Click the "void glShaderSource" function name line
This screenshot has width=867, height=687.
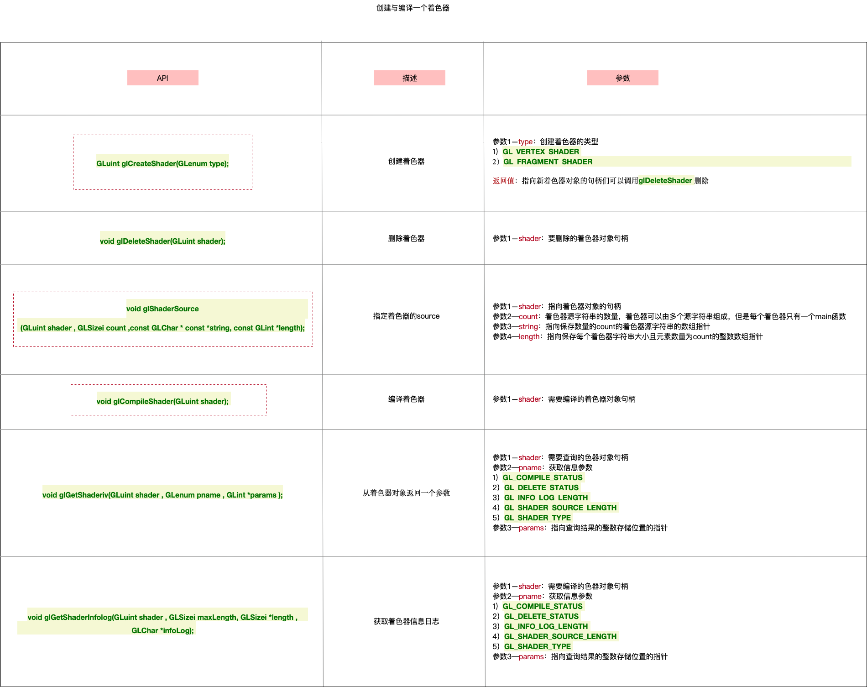pyautogui.click(x=162, y=309)
